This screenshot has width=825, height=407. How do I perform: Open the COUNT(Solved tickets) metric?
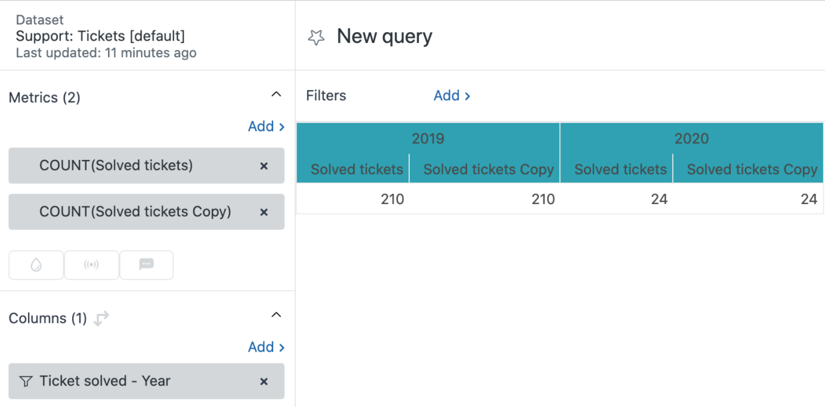(x=116, y=166)
